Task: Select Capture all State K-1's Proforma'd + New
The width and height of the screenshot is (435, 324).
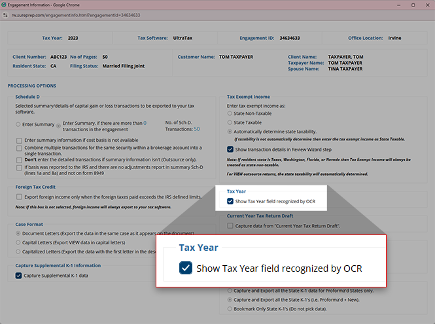Action: (x=230, y=300)
